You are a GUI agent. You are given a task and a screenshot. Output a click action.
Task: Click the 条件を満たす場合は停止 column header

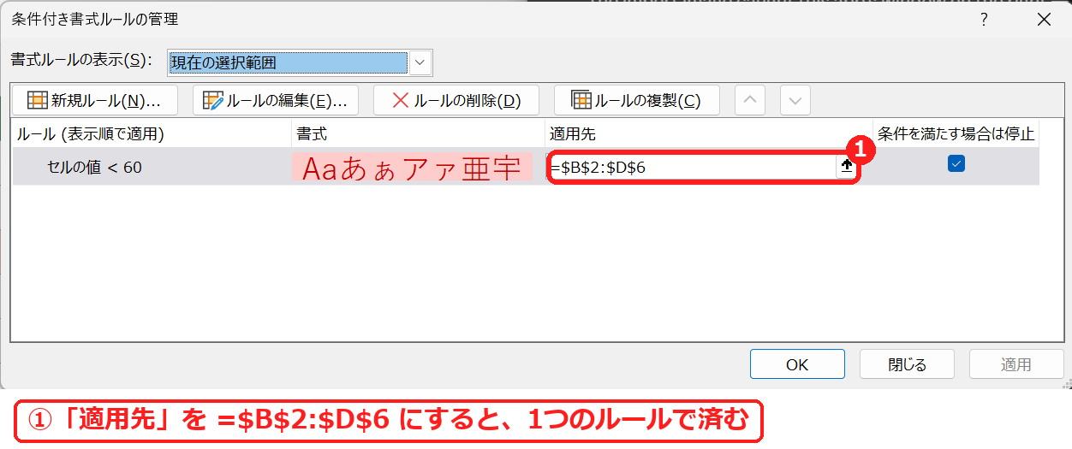click(x=956, y=133)
